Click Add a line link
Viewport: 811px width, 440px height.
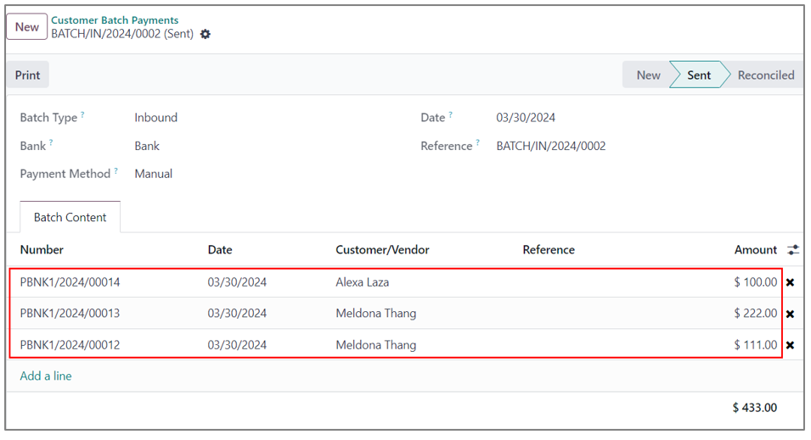click(46, 376)
